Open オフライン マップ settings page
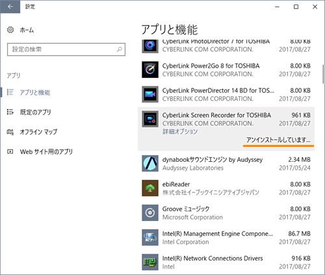 (x=38, y=132)
